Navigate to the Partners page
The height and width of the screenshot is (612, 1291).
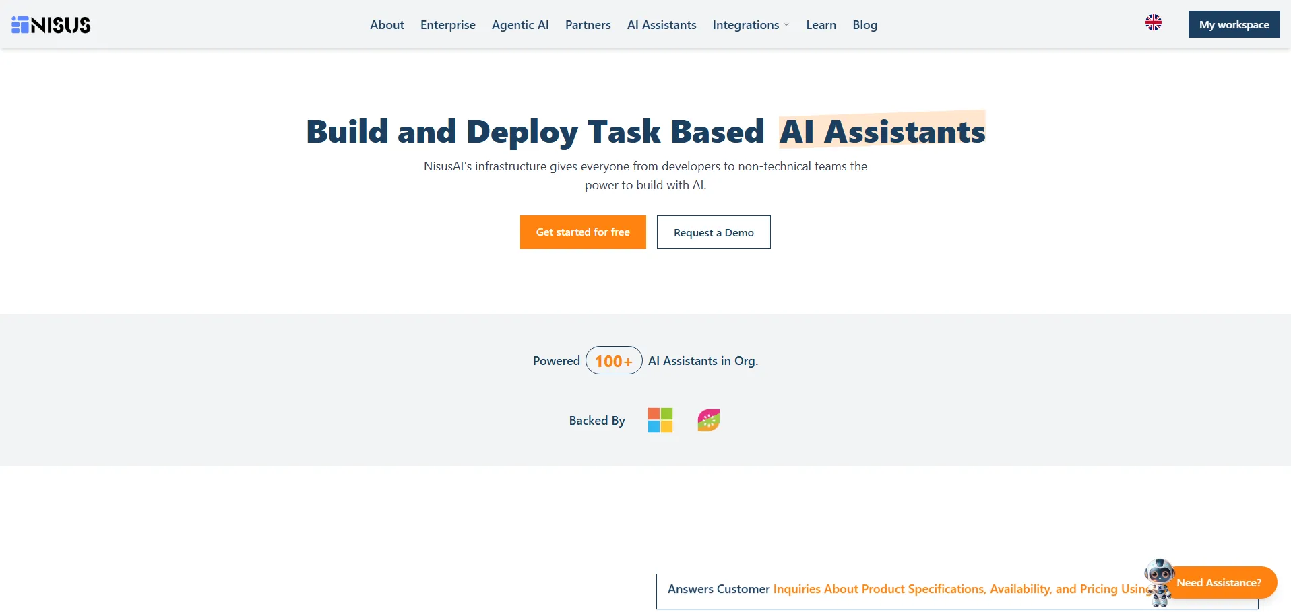click(x=588, y=25)
